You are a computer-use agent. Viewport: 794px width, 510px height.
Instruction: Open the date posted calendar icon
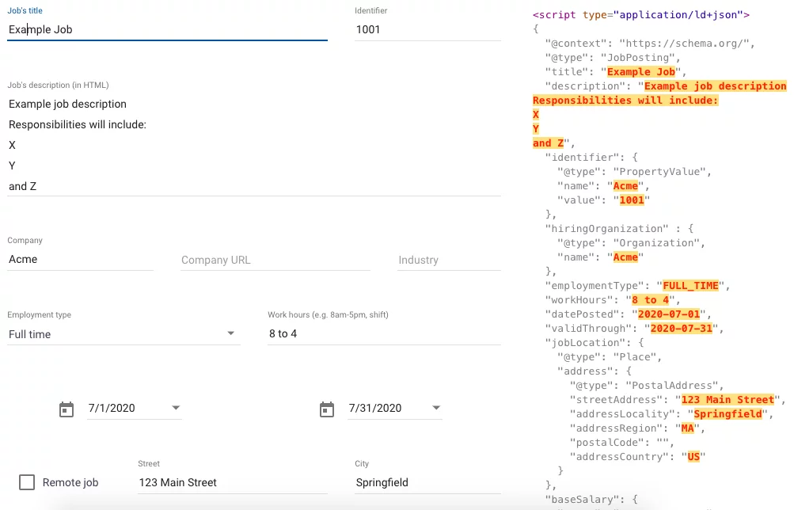(66, 409)
